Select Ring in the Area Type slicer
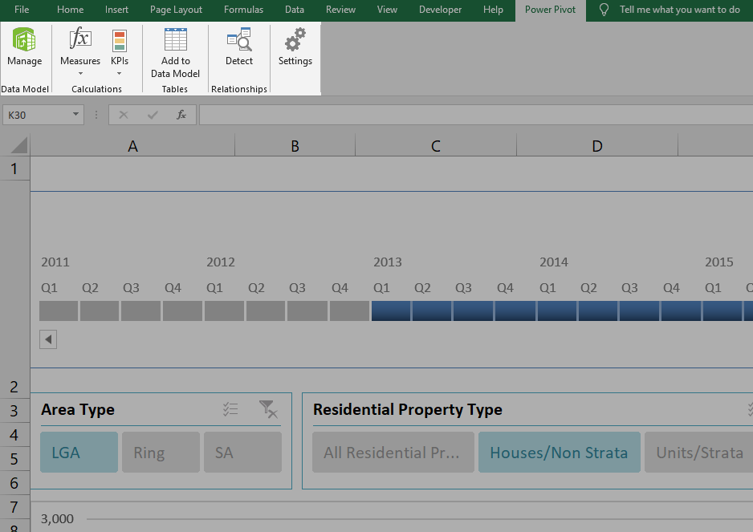Screen dimensions: 753x532 tap(161, 452)
